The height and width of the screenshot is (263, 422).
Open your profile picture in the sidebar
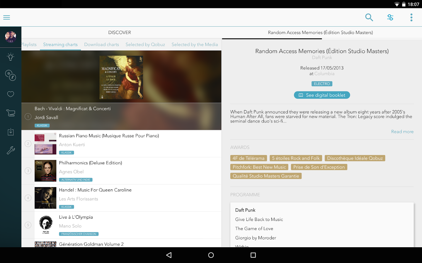11,37
